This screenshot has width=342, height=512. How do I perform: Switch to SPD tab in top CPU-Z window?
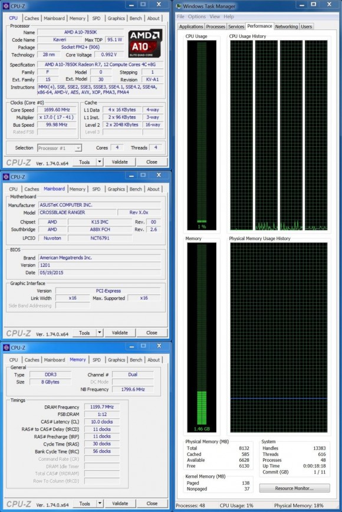(x=96, y=18)
